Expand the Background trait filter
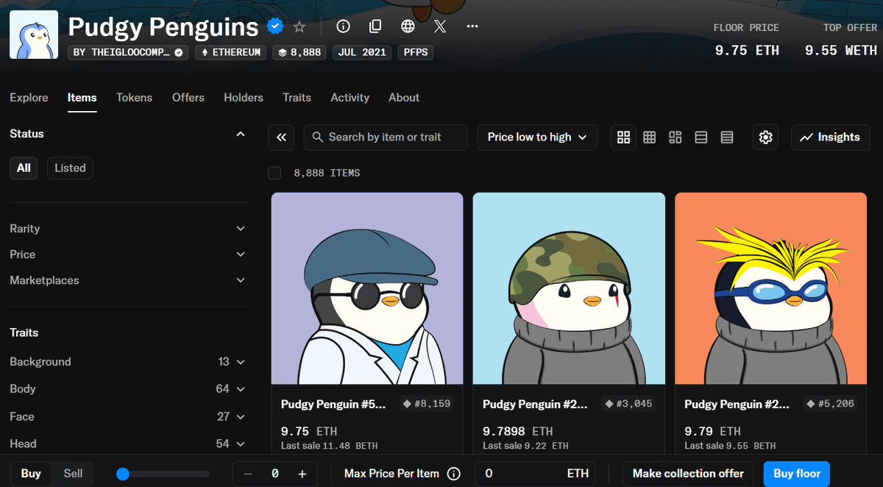This screenshot has height=487, width=883. tap(129, 362)
